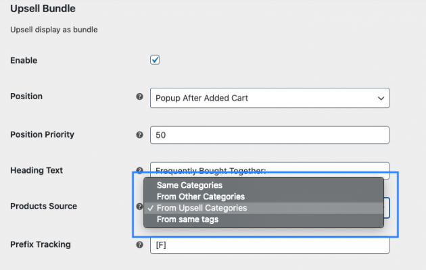Click the Heading Text label
Screen dimensions: 426x270
click(x=37, y=171)
